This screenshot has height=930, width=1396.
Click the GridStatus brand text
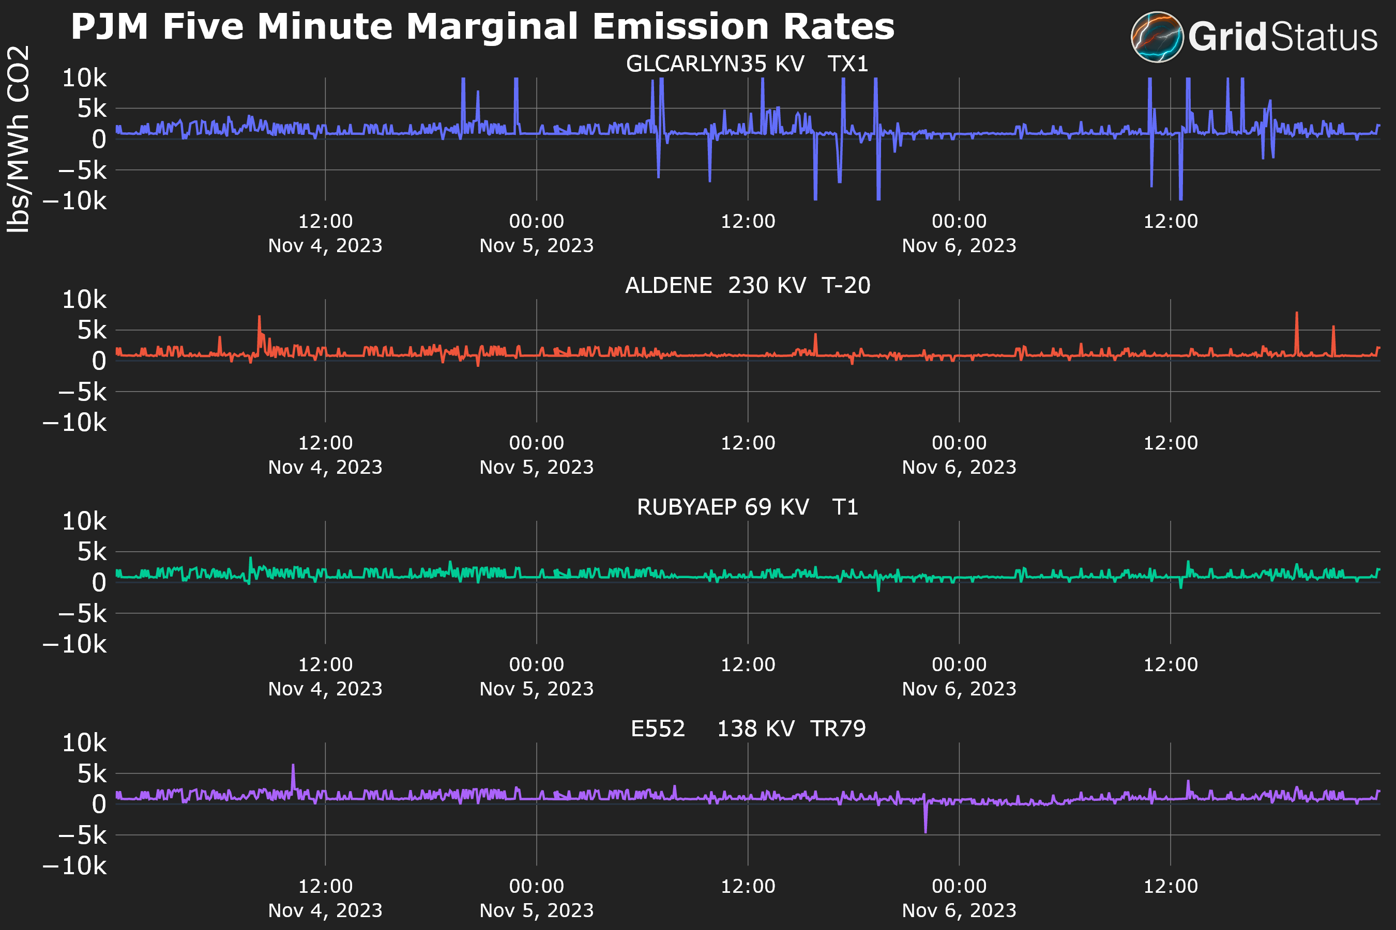click(1282, 37)
